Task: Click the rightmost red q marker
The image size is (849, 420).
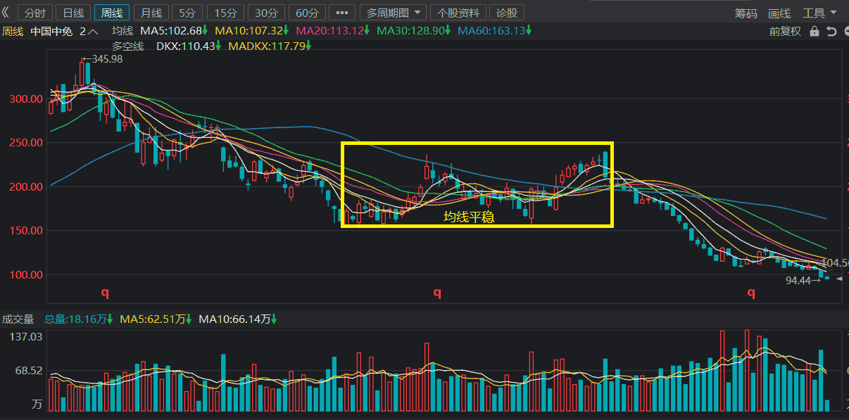Action: click(x=751, y=291)
